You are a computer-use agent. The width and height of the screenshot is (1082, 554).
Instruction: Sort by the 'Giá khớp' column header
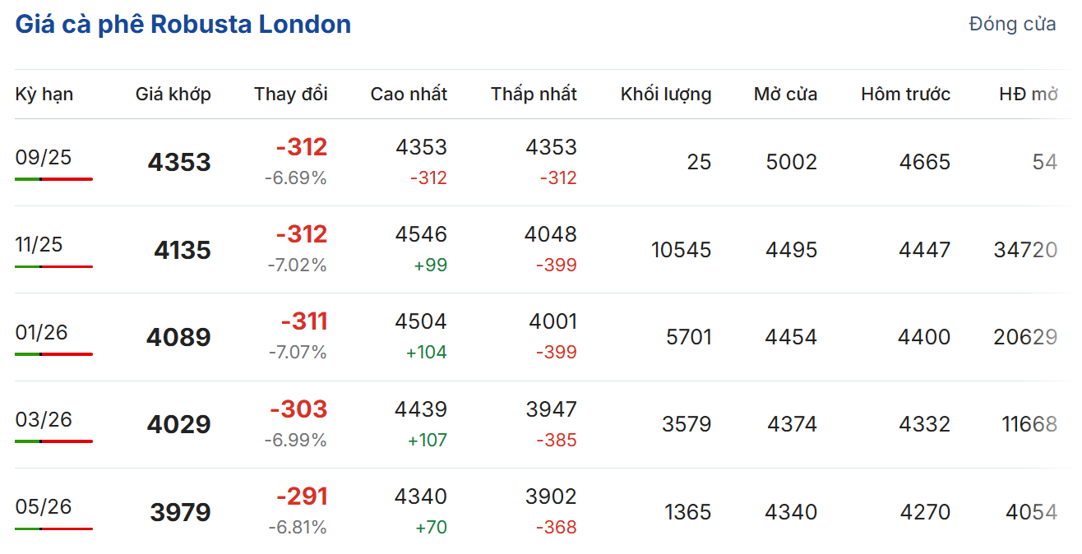pos(173,95)
